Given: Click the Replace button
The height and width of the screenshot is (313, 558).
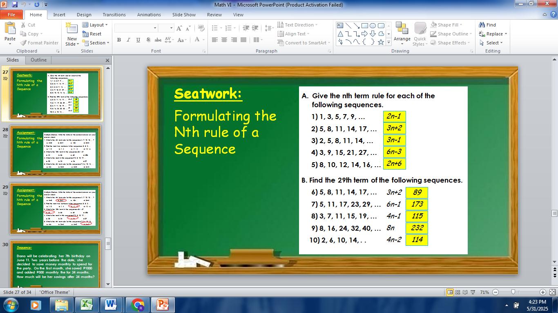Looking at the screenshot, I should point(493,34).
